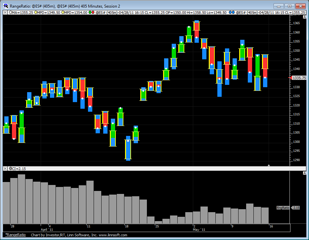Click the gray CI legend marker
The height and width of the screenshot is (240, 309).
(11, 168)
